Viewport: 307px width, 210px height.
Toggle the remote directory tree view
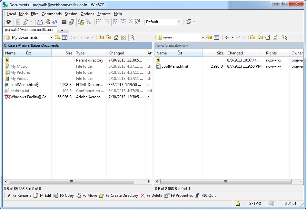284,37
